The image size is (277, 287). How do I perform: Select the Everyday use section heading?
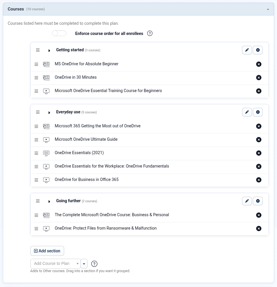tap(68, 112)
